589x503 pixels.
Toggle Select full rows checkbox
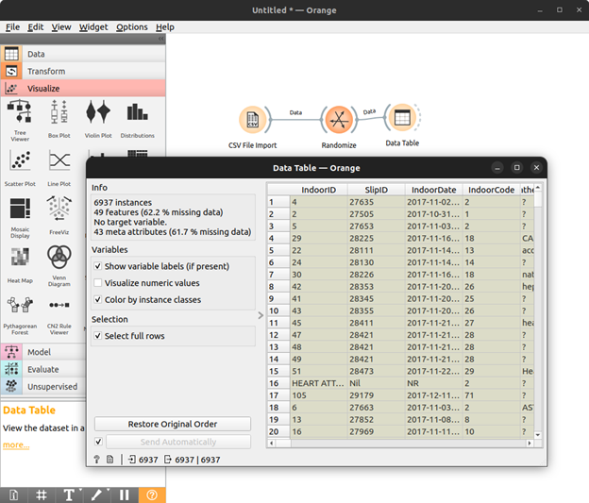tap(97, 335)
